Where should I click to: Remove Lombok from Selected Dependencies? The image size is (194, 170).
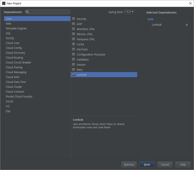click(187, 25)
